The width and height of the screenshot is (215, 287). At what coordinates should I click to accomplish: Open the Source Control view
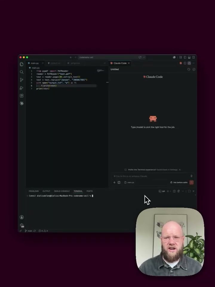(21, 80)
